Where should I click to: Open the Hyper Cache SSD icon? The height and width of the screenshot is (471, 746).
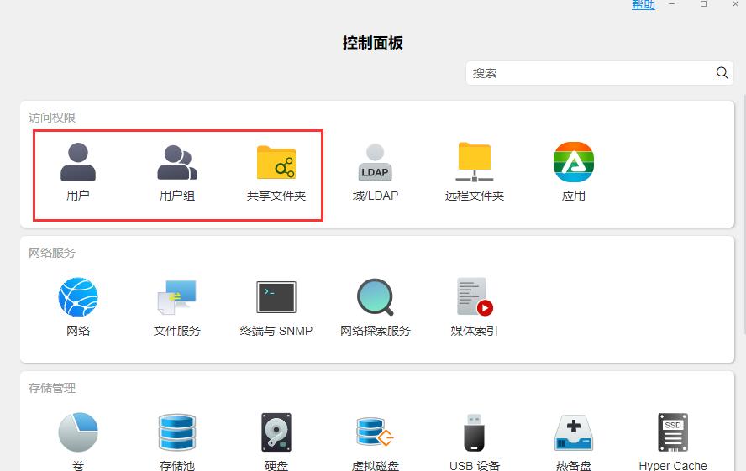[x=673, y=432]
